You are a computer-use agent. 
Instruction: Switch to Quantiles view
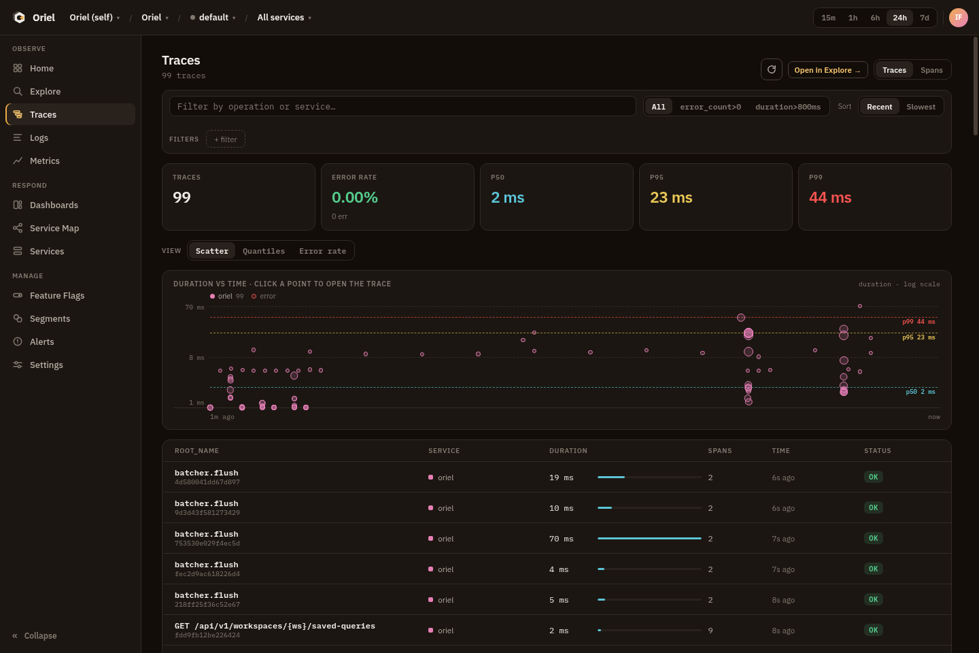(x=264, y=251)
